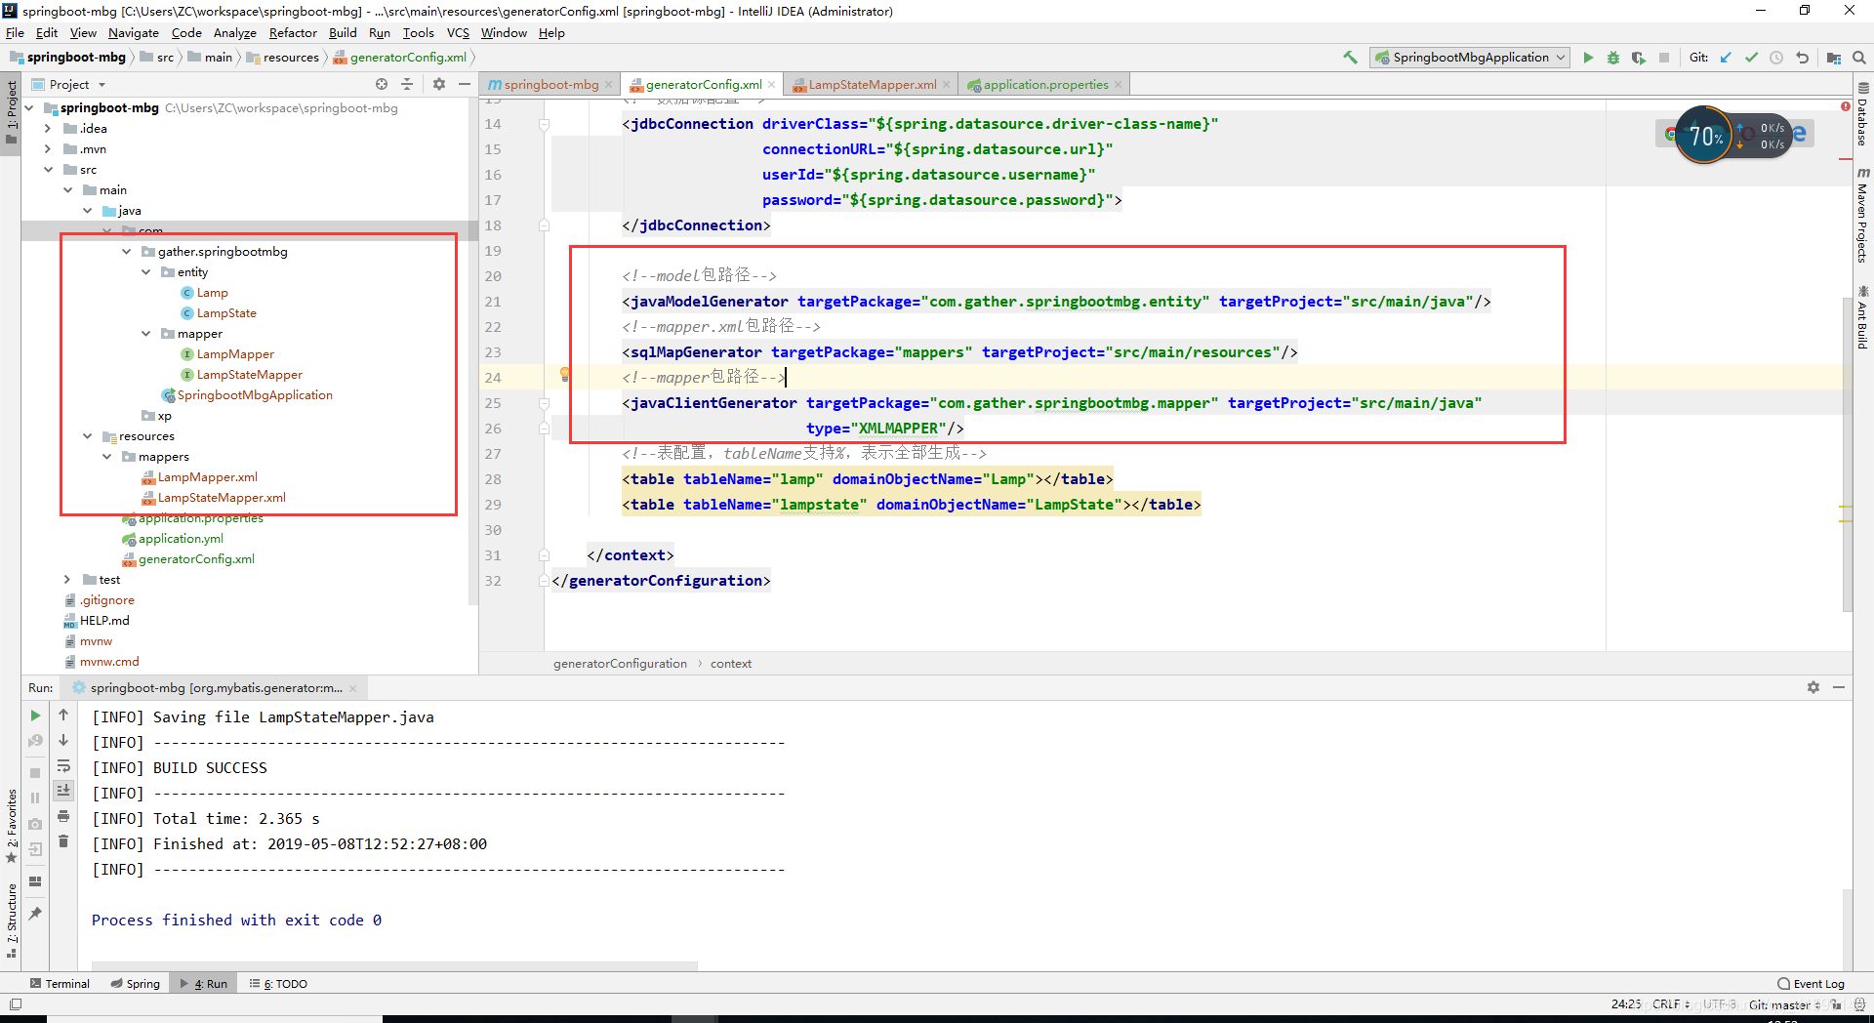Collapse all nodes in the Project panel
Viewport: 1874px width, 1023px height.
point(407,84)
